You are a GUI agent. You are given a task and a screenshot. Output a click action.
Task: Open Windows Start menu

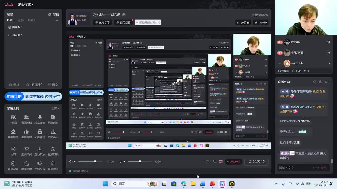pyautogui.click(x=105, y=184)
